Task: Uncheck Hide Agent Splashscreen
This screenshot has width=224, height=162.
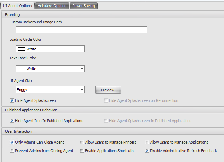Action: pyautogui.click(x=12, y=100)
